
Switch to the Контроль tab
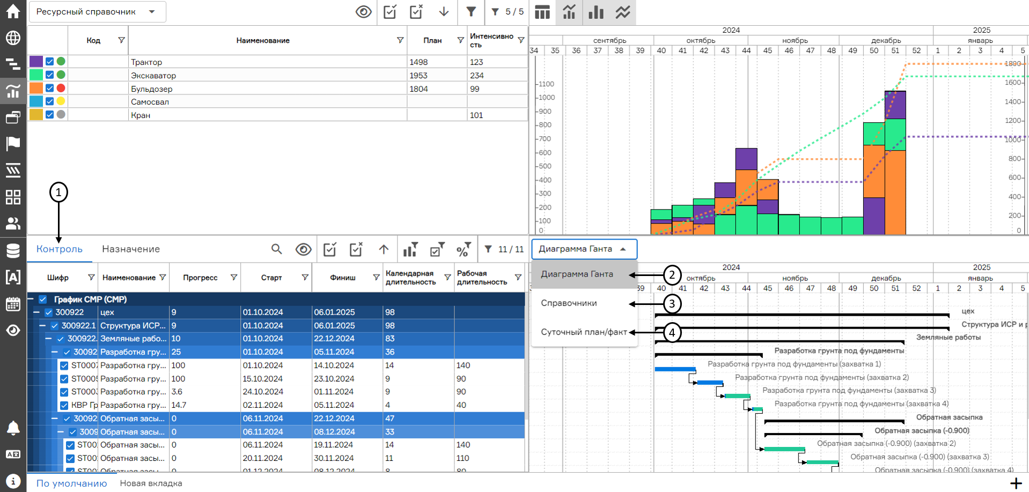tap(60, 249)
